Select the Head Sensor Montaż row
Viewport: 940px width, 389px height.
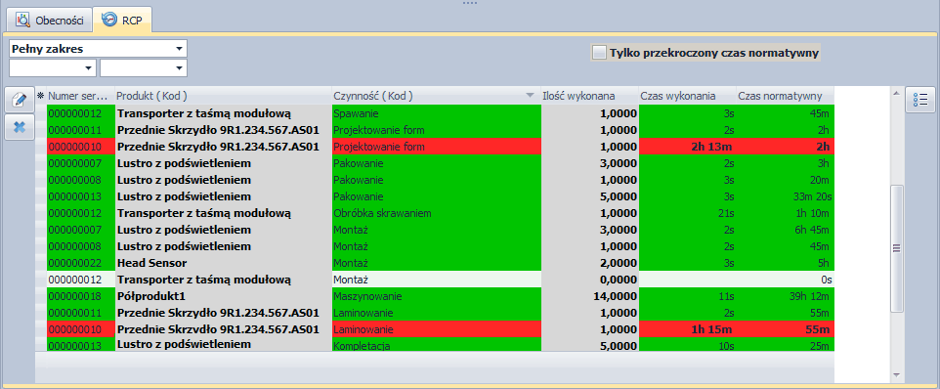click(440, 263)
